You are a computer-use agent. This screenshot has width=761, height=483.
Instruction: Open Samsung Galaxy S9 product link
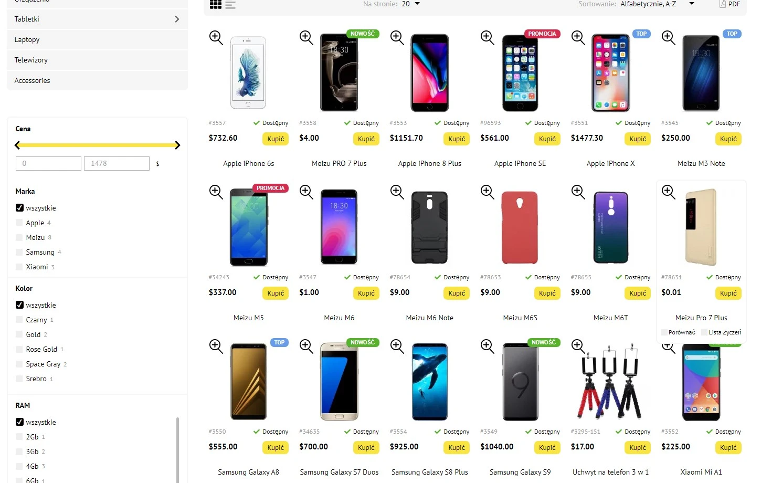520,472
